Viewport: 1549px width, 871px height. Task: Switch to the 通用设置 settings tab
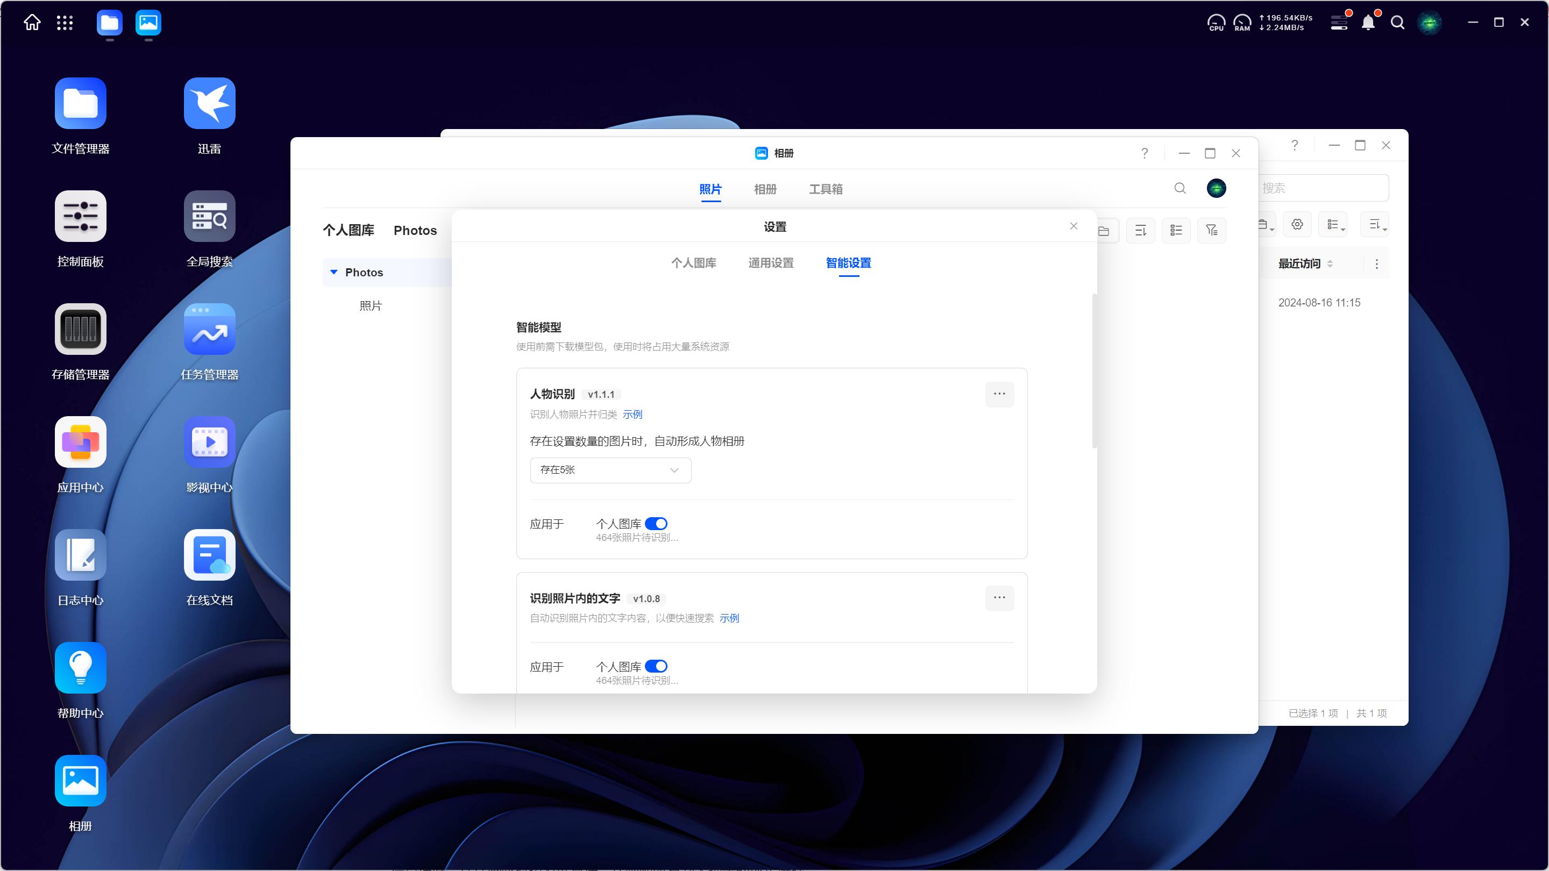(x=771, y=263)
